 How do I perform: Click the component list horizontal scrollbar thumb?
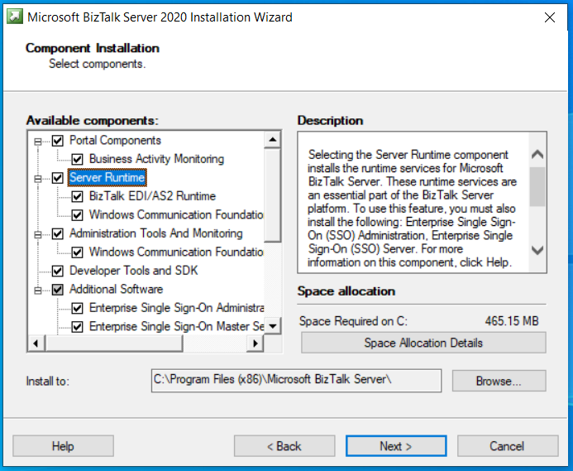point(113,344)
